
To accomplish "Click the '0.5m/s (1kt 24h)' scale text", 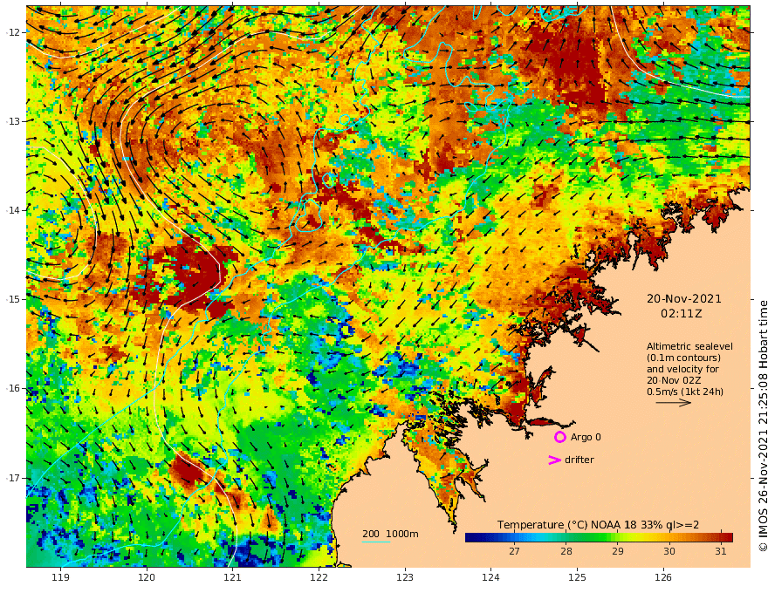I will [685, 392].
